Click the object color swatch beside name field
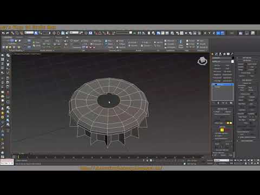 tap(233, 58)
